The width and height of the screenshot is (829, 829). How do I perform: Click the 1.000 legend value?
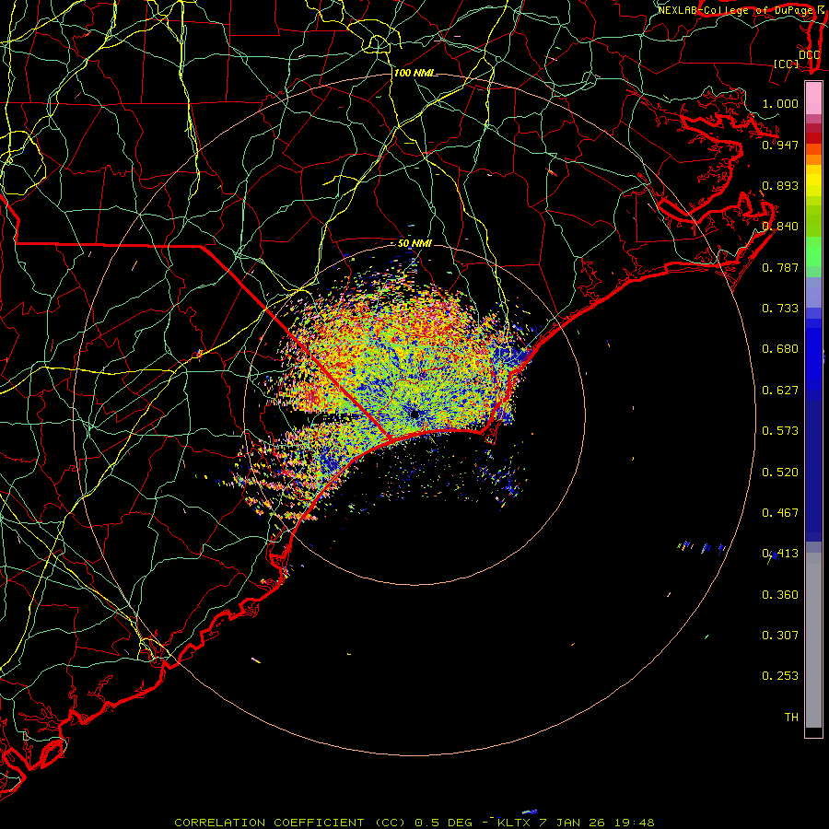click(780, 104)
